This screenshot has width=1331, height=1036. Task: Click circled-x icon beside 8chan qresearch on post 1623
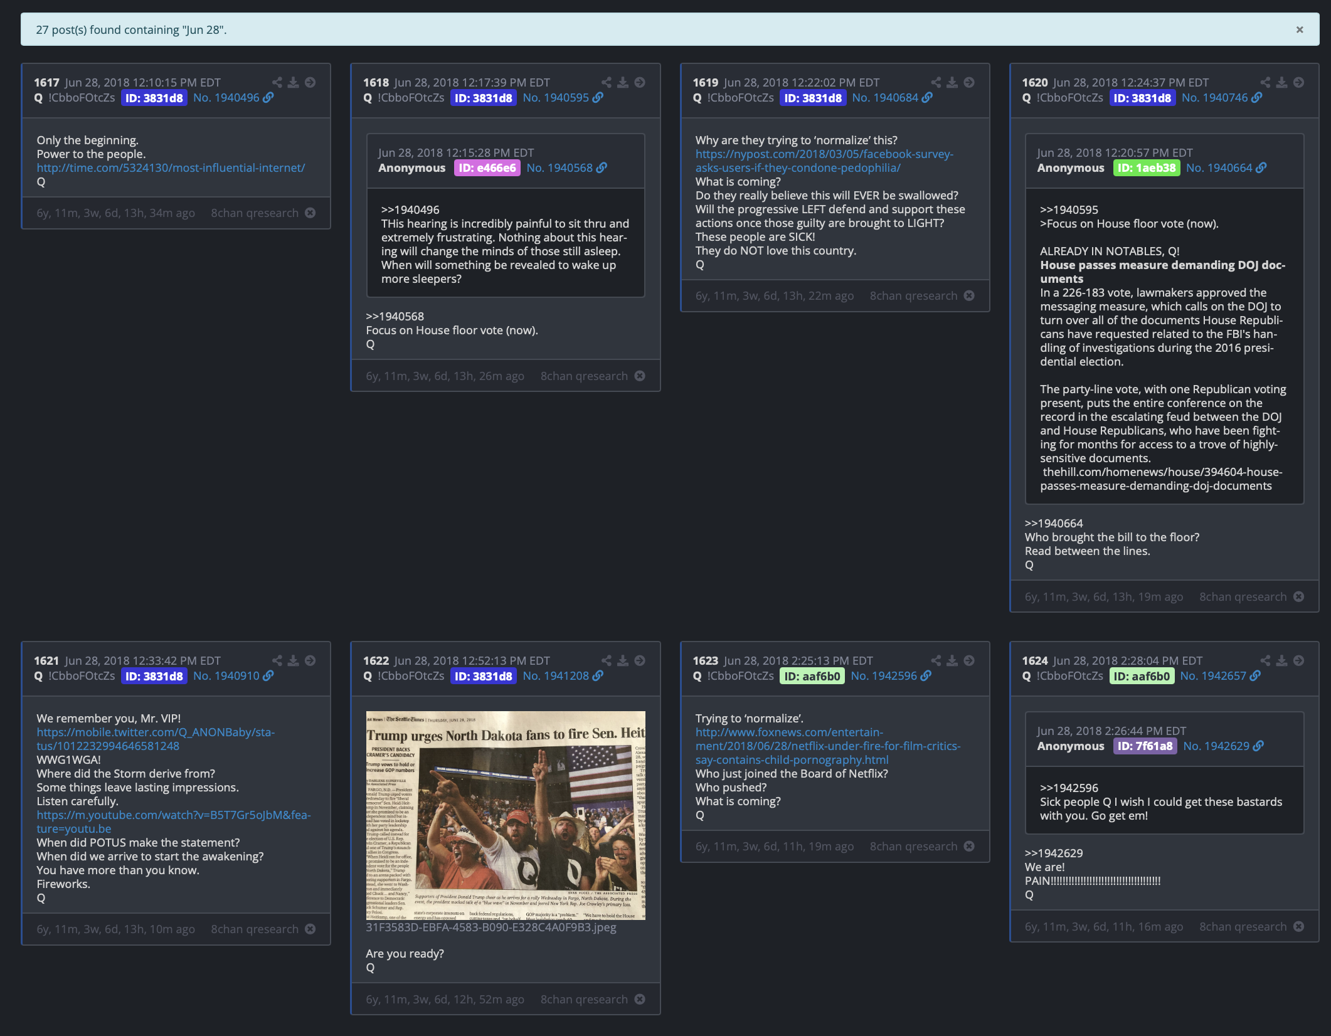click(969, 847)
